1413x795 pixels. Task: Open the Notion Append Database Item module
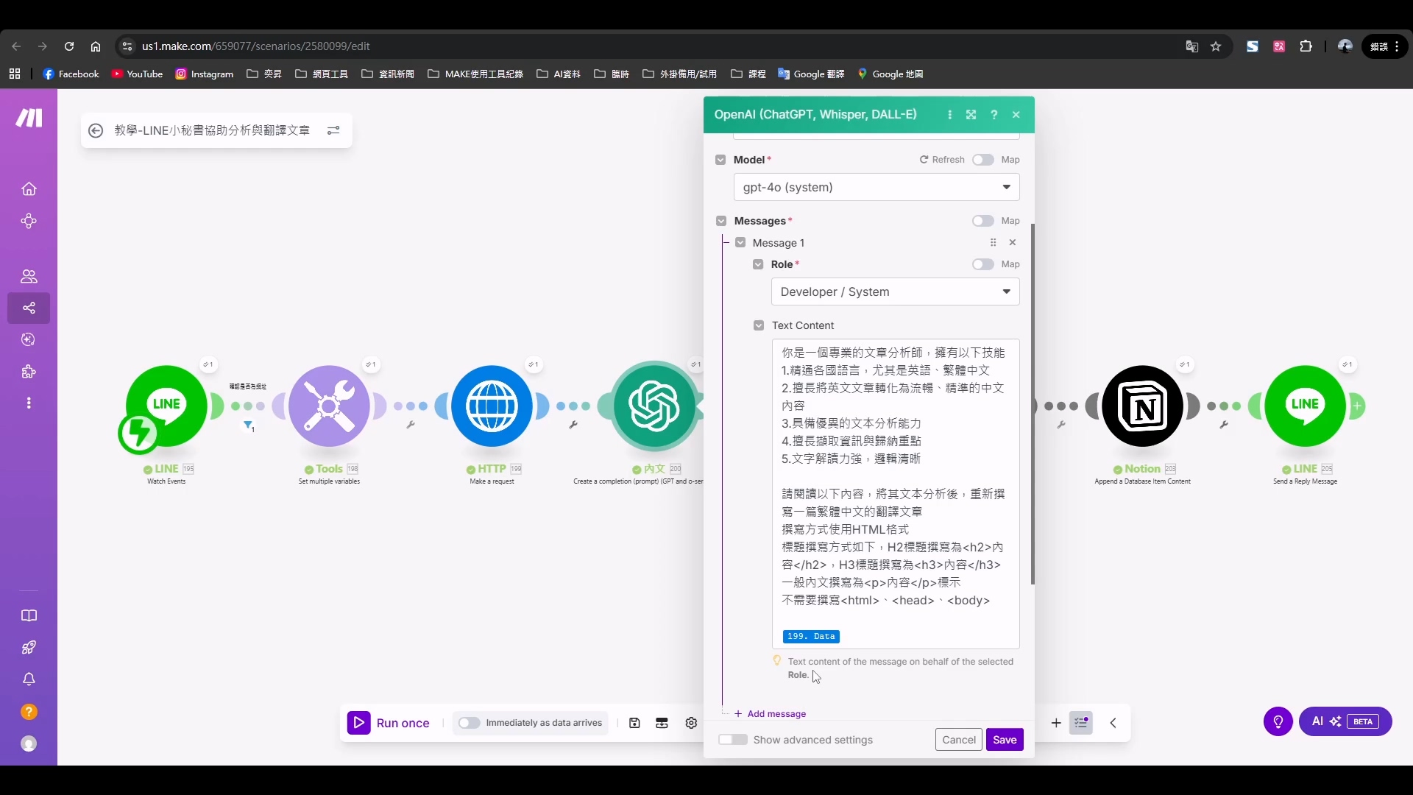[1142, 406]
